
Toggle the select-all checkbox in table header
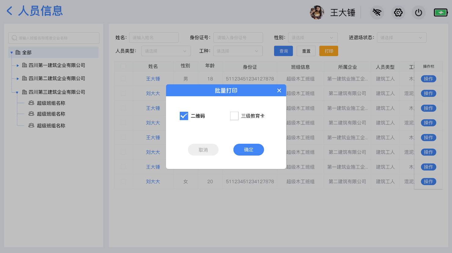coord(123,66)
